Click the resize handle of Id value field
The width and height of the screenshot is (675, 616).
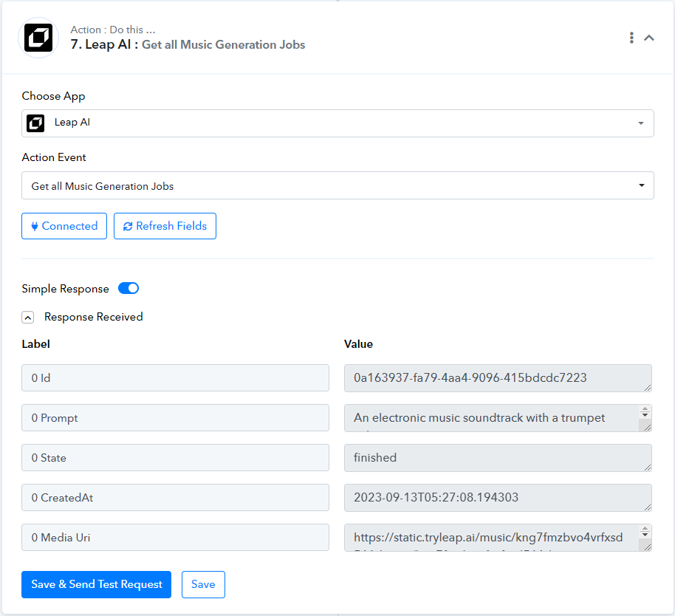pos(648,388)
